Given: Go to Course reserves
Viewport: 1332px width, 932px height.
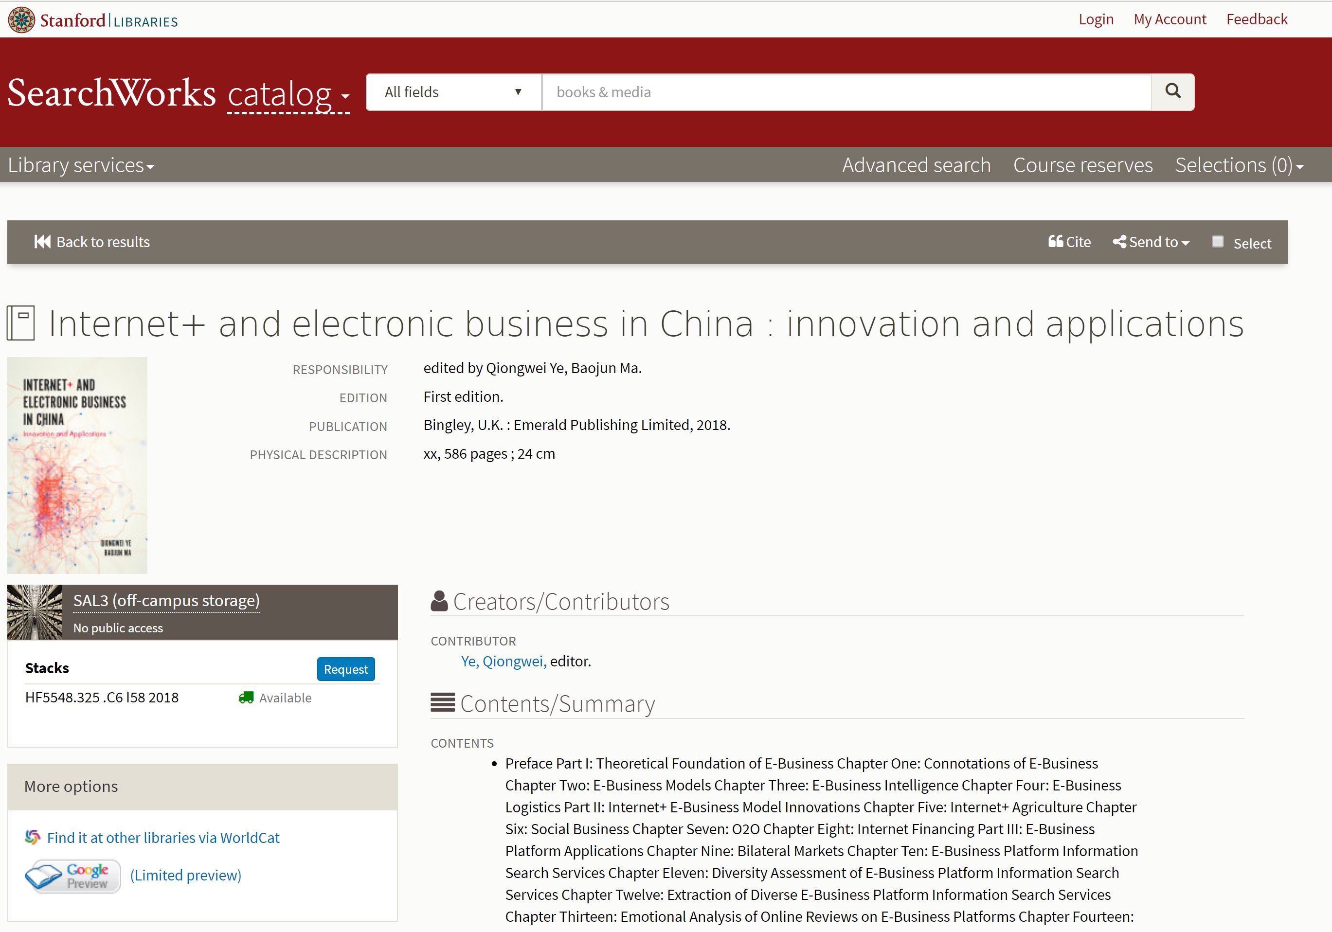Looking at the screenshot, I should point(1082,166).
